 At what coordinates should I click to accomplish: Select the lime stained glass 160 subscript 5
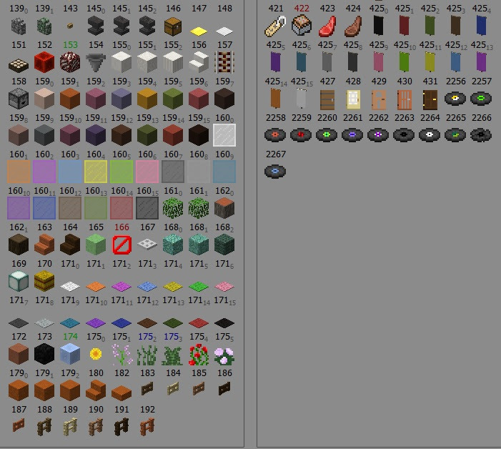[121, 172]
